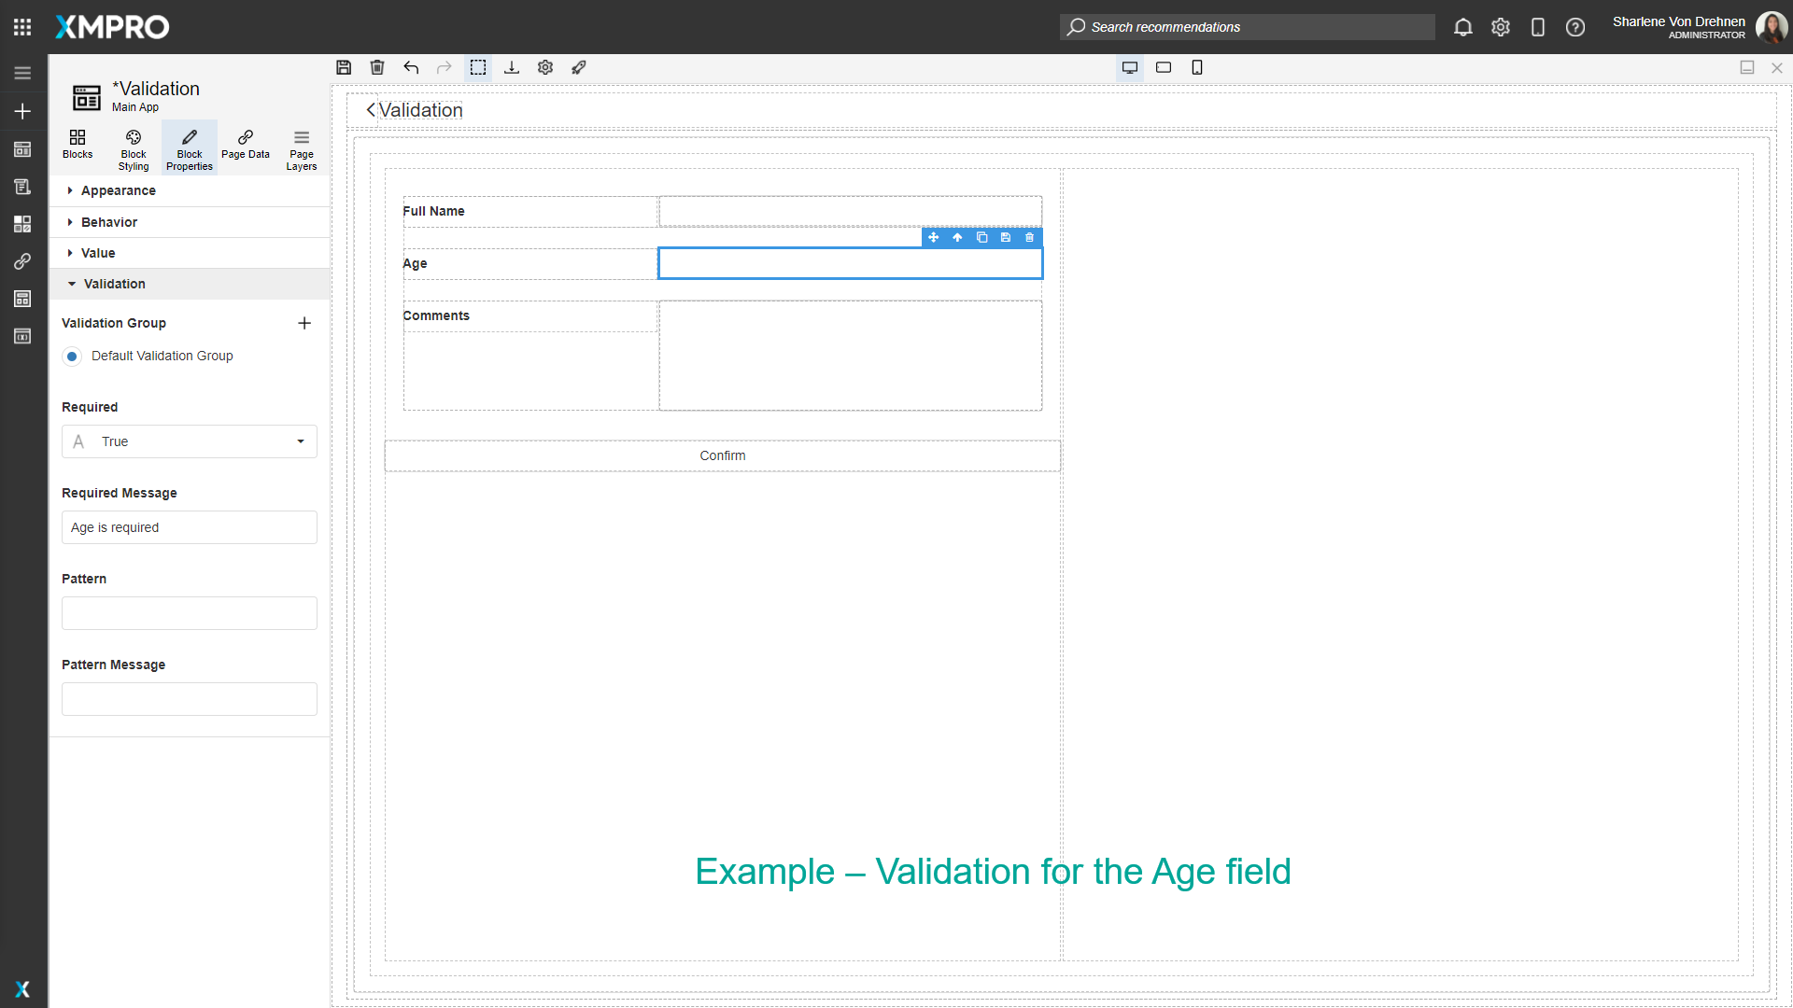Publish the app with the rocket icon
The height and width of the screenshot is (1008, 1793).
tap(579, 67)
